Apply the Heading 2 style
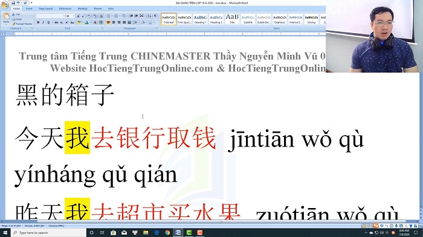 pos(216,19)
